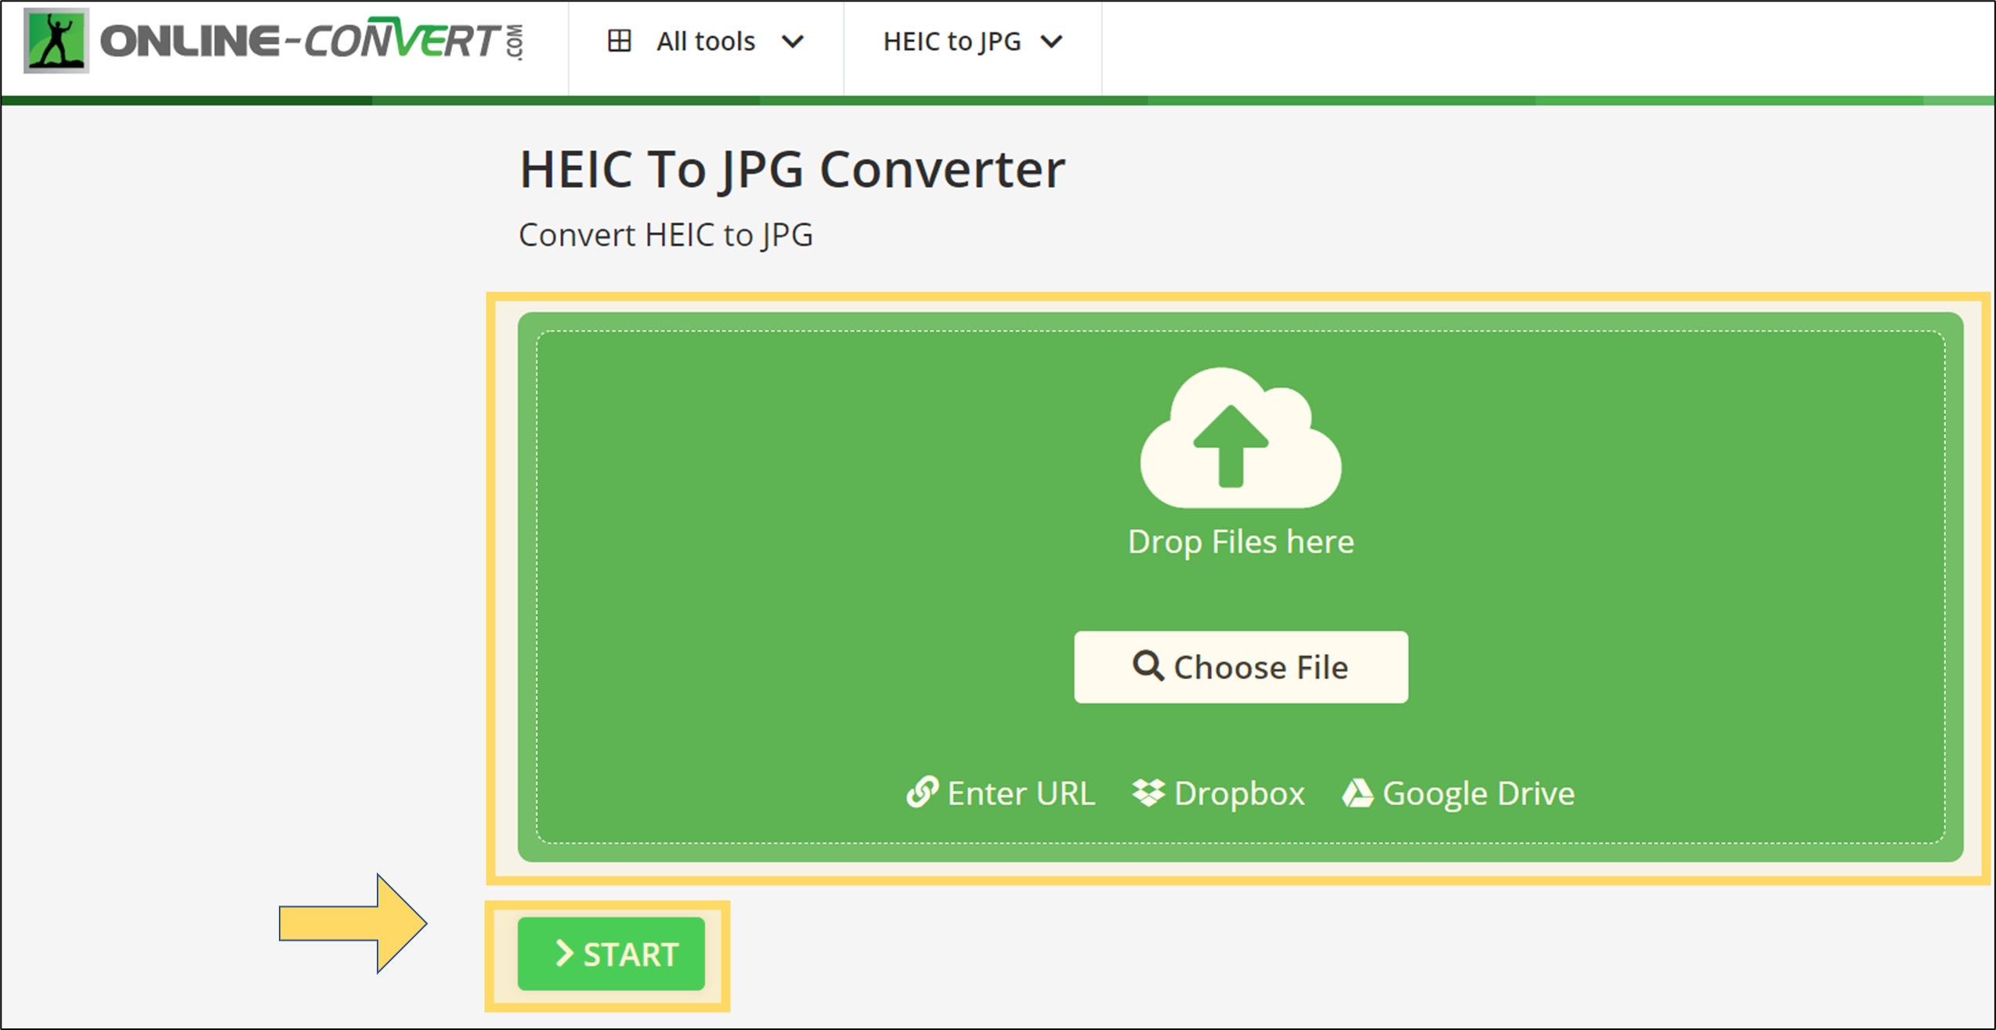Click the cloud upload icon

click(1240, 439)
